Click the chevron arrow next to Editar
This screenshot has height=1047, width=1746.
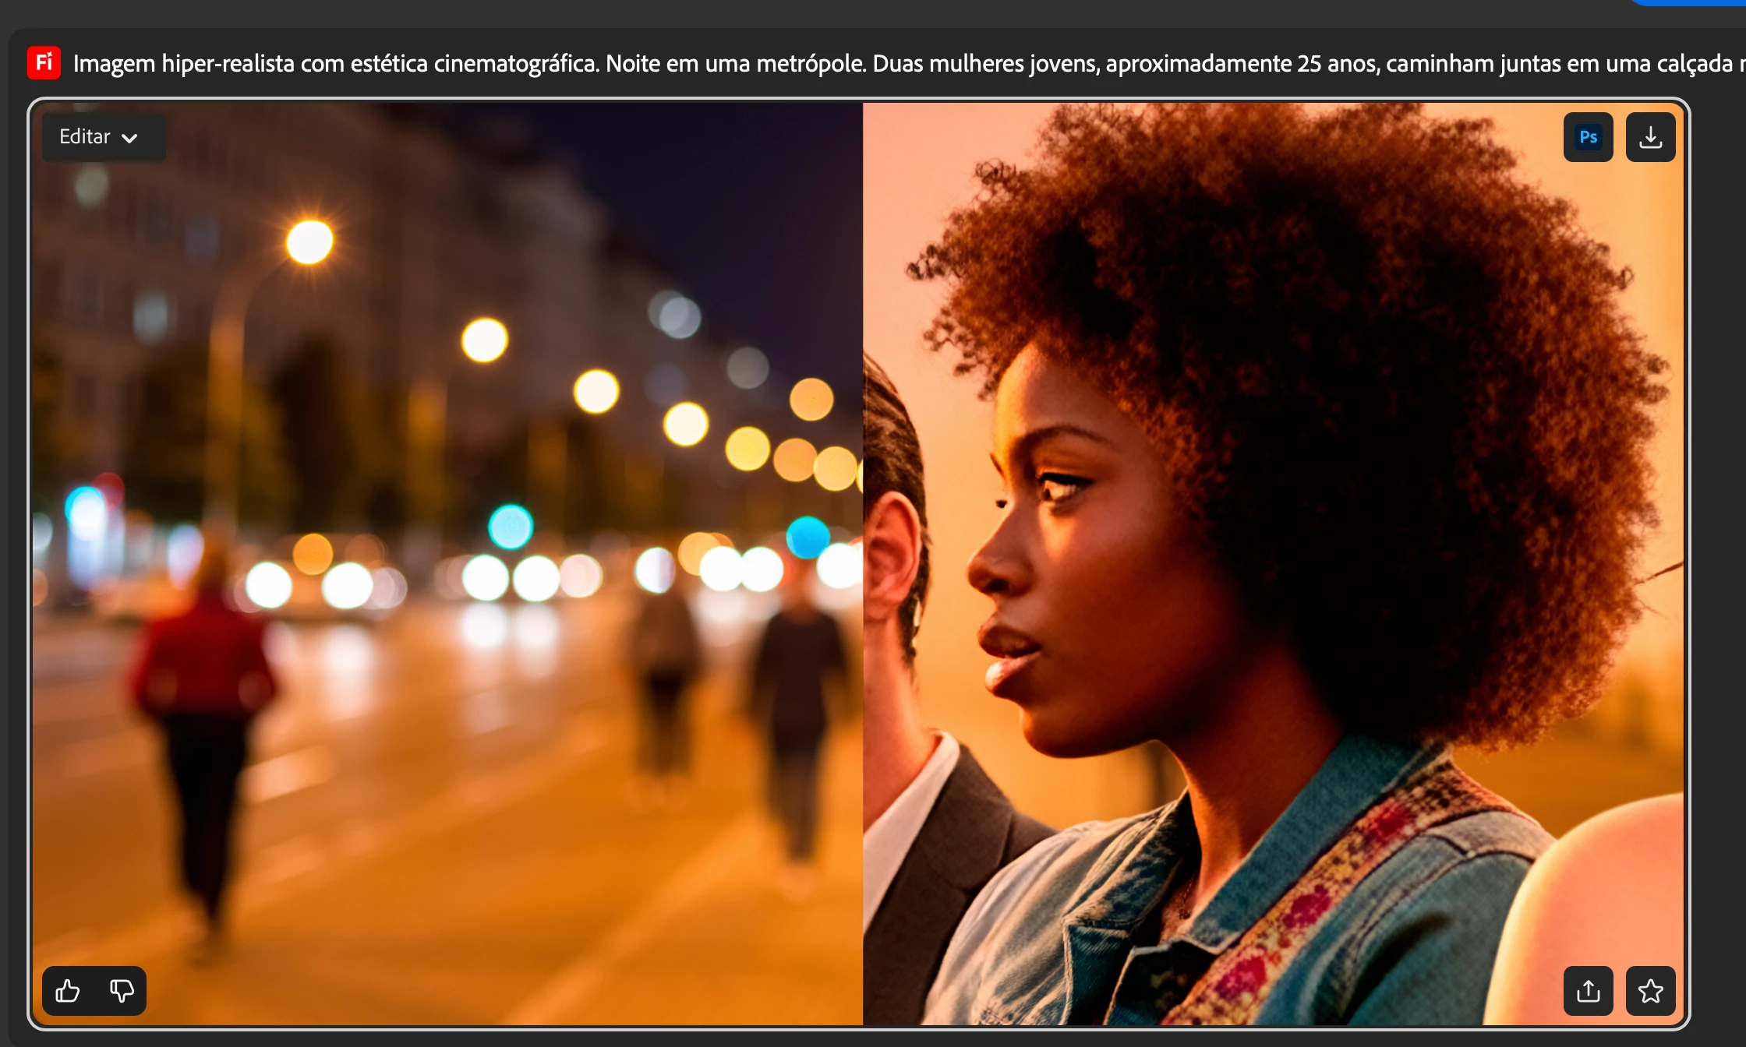coord(130,139)
